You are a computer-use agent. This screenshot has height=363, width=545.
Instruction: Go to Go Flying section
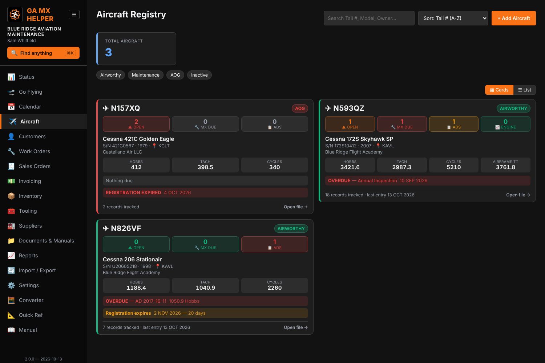pos(44,92)
